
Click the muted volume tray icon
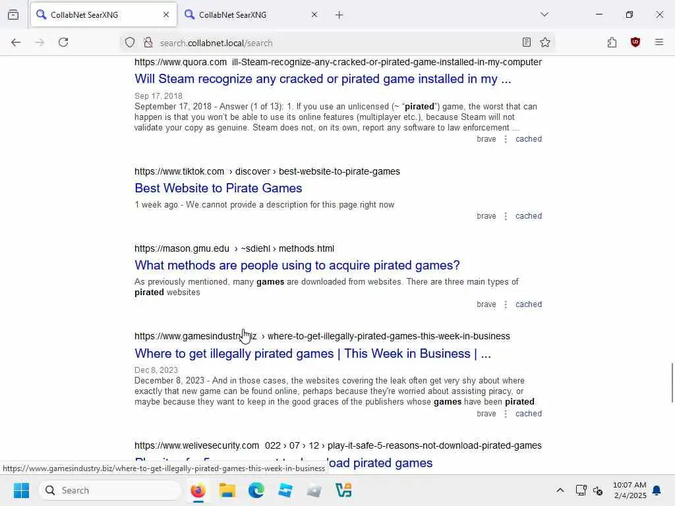[x=598, y=490]
